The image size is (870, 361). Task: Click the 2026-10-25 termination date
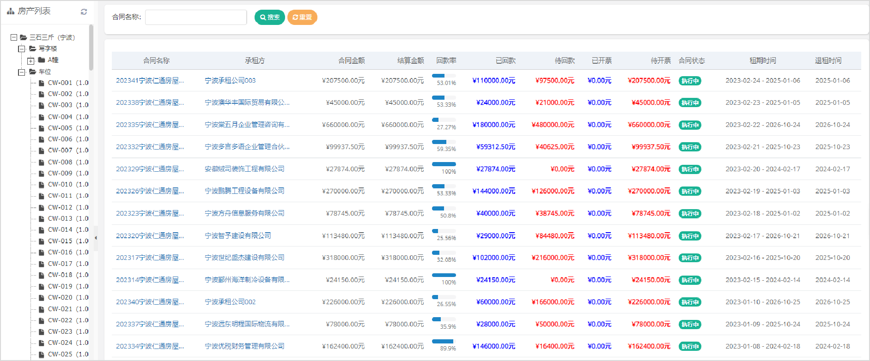pos(833,302)
